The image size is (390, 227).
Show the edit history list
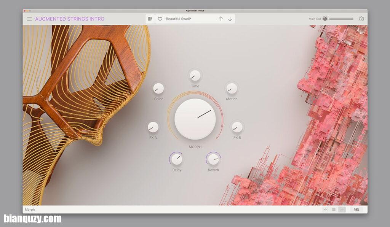(334, 210)
